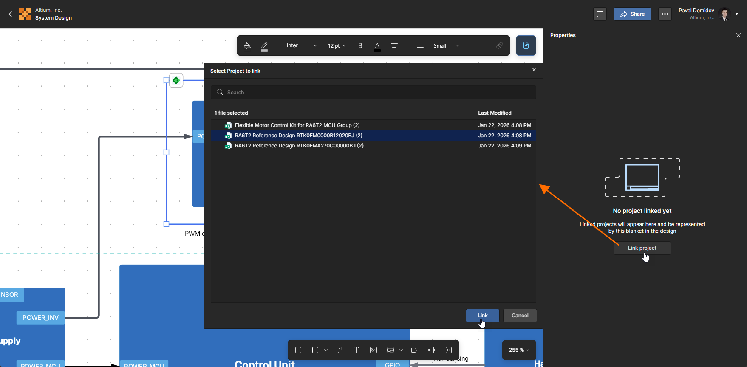Click the green diamond marker on the selected block
This screenshot has height=367, width=747.
point(176,80)
